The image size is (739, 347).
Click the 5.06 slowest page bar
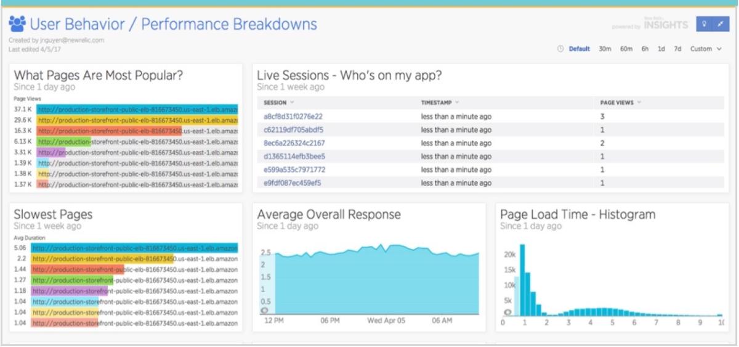click(134, 248)
